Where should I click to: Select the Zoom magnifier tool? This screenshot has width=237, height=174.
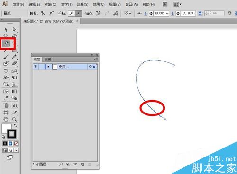coord(14,119)
